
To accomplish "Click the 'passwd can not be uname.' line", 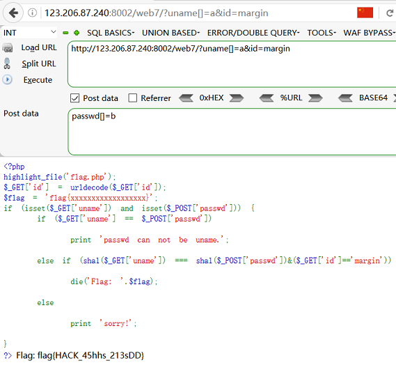I will click(149, 240).
